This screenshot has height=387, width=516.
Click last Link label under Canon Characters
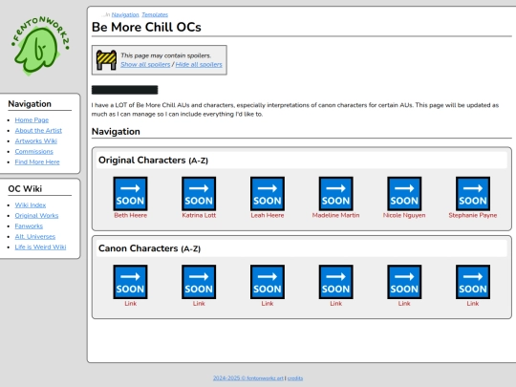473,304
